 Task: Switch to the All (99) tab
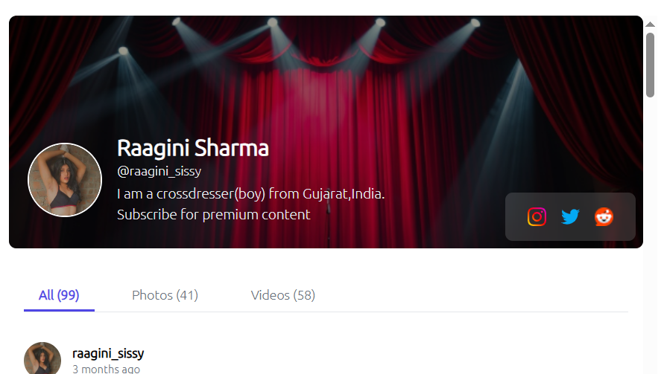(59, 295)
